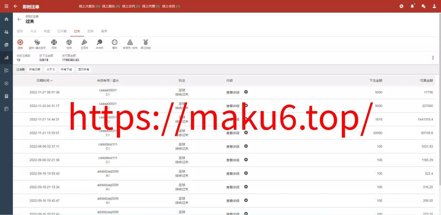Open the hamburger menu at top left
The width and height of the screenshot is (441, 215).
[6, 6]
